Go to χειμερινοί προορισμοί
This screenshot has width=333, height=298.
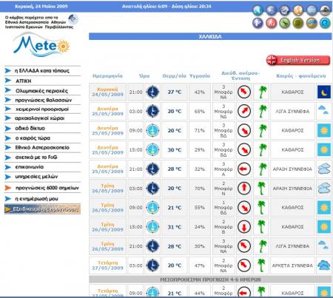(x=42, y=109)
